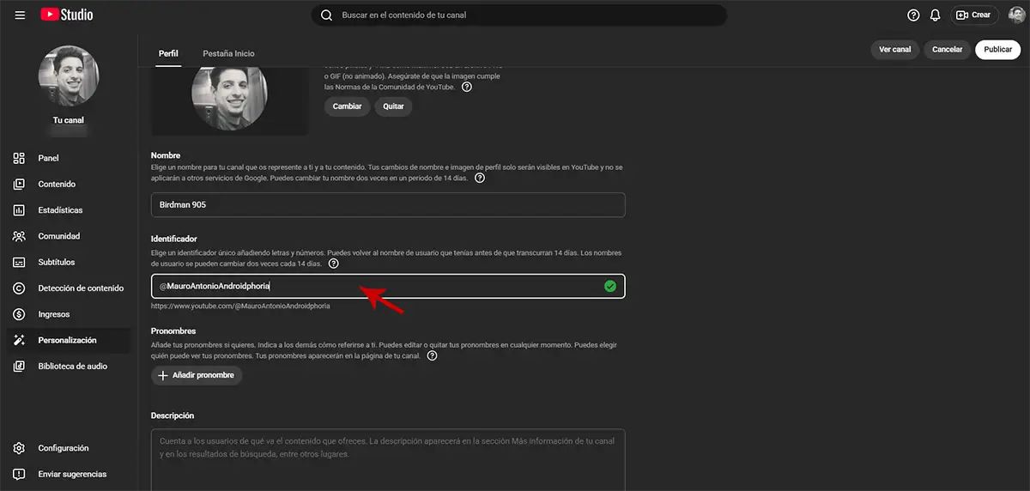Click the Descripción text area
This screenshot has height=491, width=1030.
point(388,459)
